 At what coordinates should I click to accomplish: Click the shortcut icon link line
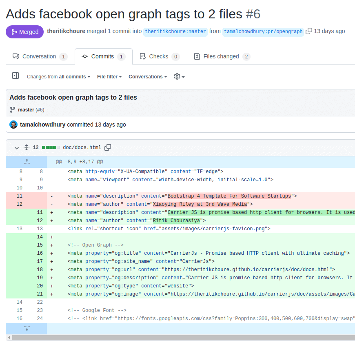click(169, 229)
